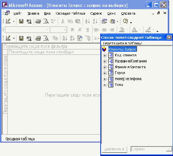This screenshot has height=156, width=173.
Task: Click the Сводная таблица status bar text
Action: click(20, 139)
